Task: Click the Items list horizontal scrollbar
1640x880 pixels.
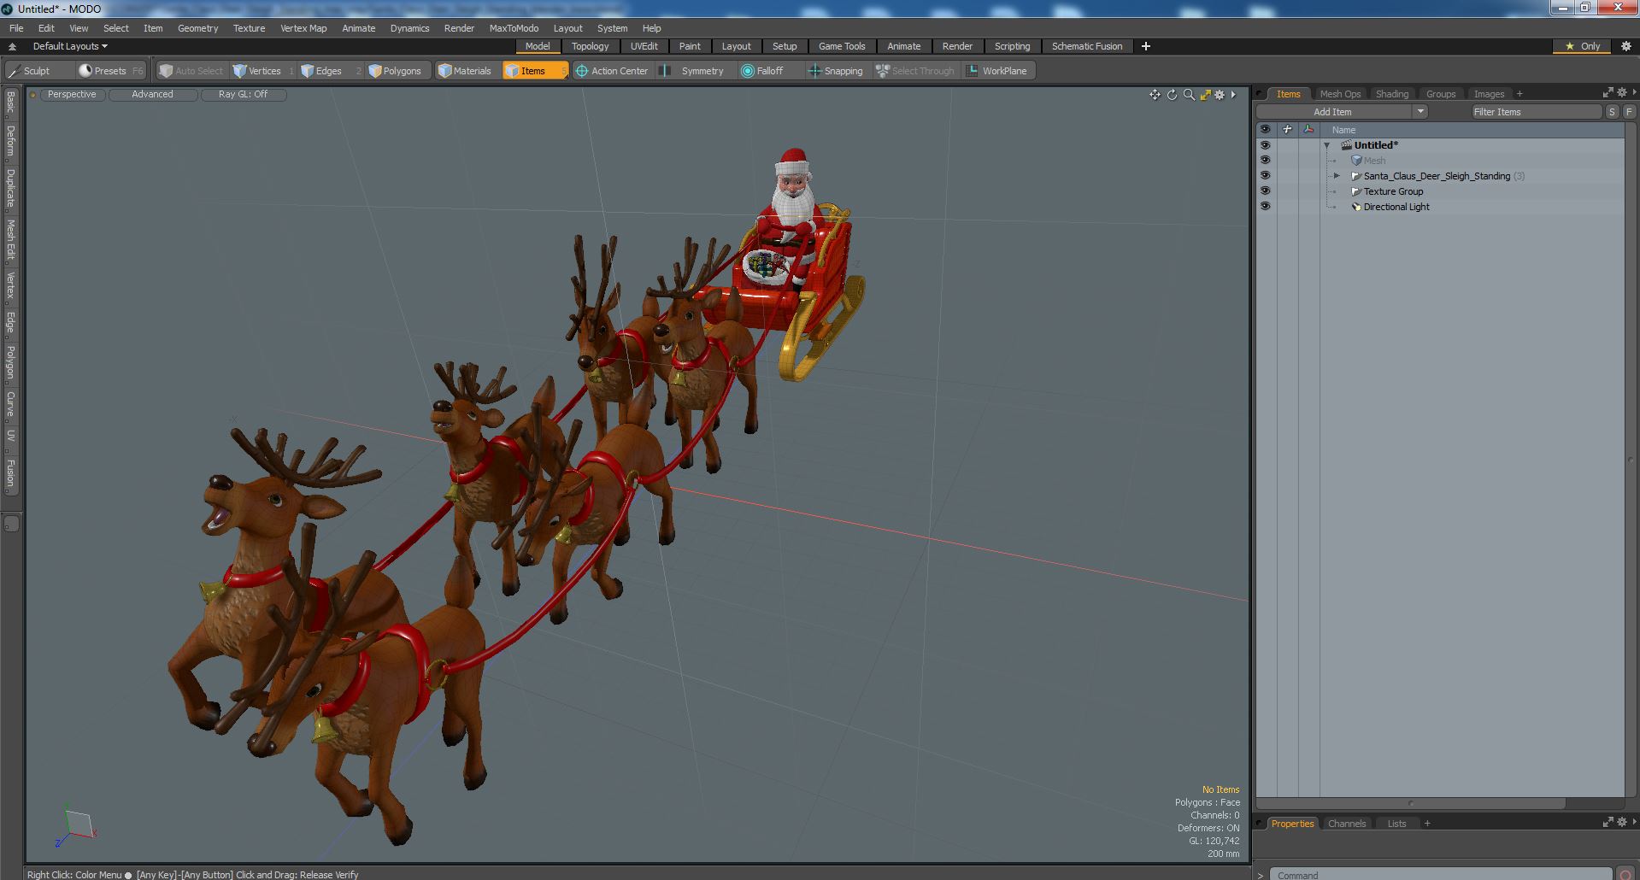Action: click(x=1410, y=803)
